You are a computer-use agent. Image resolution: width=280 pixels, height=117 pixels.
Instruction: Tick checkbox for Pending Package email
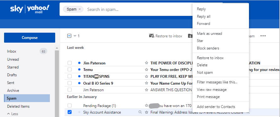pos(70,106)
